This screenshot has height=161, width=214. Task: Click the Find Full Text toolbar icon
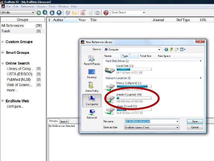(x=68, y=13)
